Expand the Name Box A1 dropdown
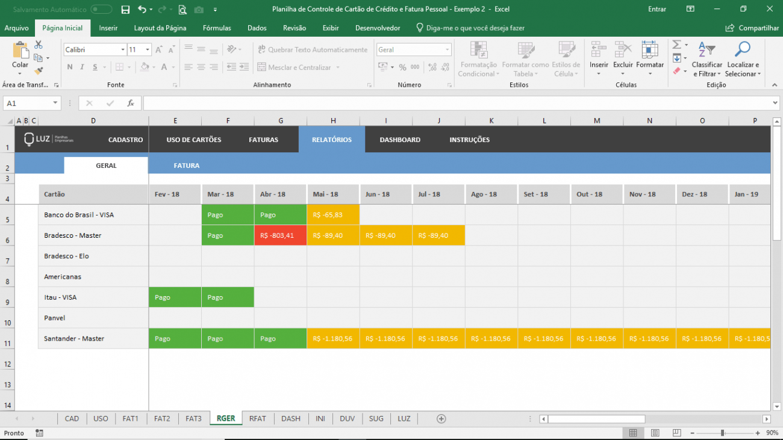783x440 pixels. (x=56, y=104)
